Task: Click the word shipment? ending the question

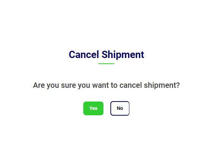Action: [162, 85]
